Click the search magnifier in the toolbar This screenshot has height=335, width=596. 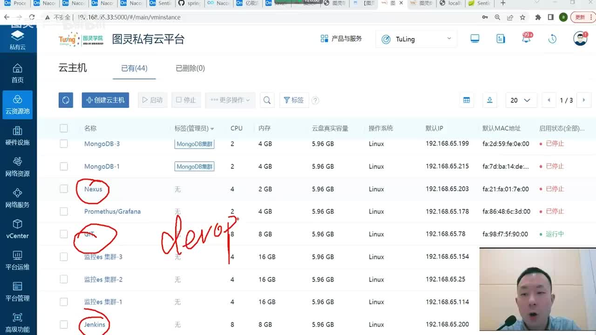coord(267,100)
